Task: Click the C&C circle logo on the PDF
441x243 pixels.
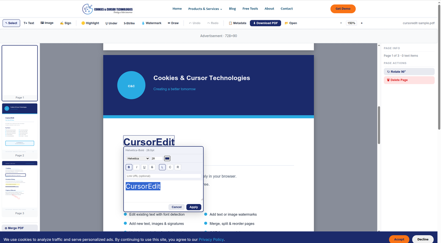Action: [x=131, y=85]
